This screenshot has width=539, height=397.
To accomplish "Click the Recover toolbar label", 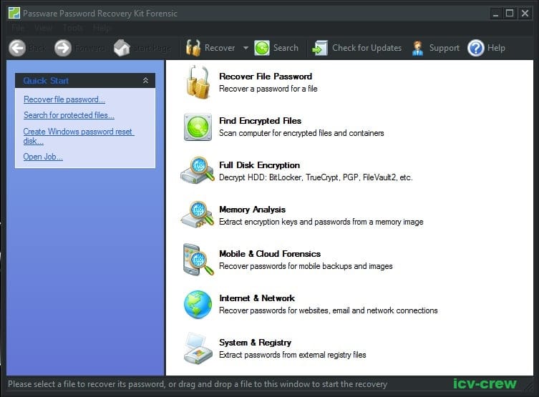I will point(220,48).
